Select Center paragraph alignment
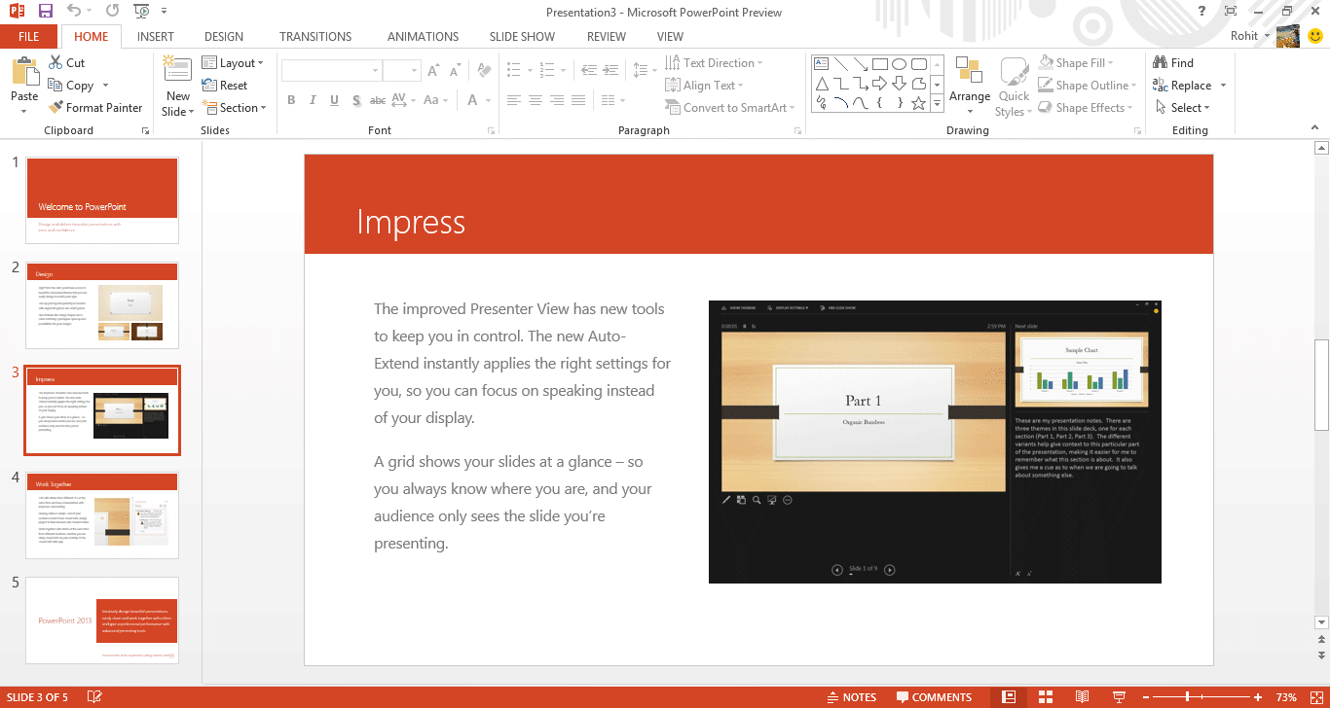 (535, 100)
